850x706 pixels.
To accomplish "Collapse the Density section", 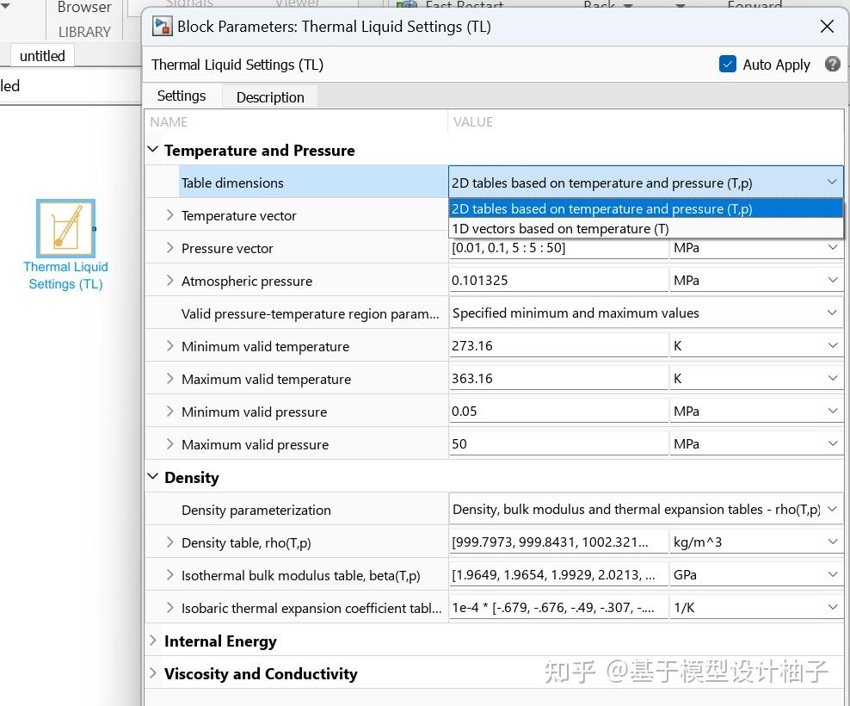I will coord(153,477).
